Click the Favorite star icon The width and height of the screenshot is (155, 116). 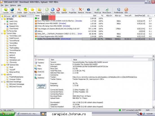(32, 10)
